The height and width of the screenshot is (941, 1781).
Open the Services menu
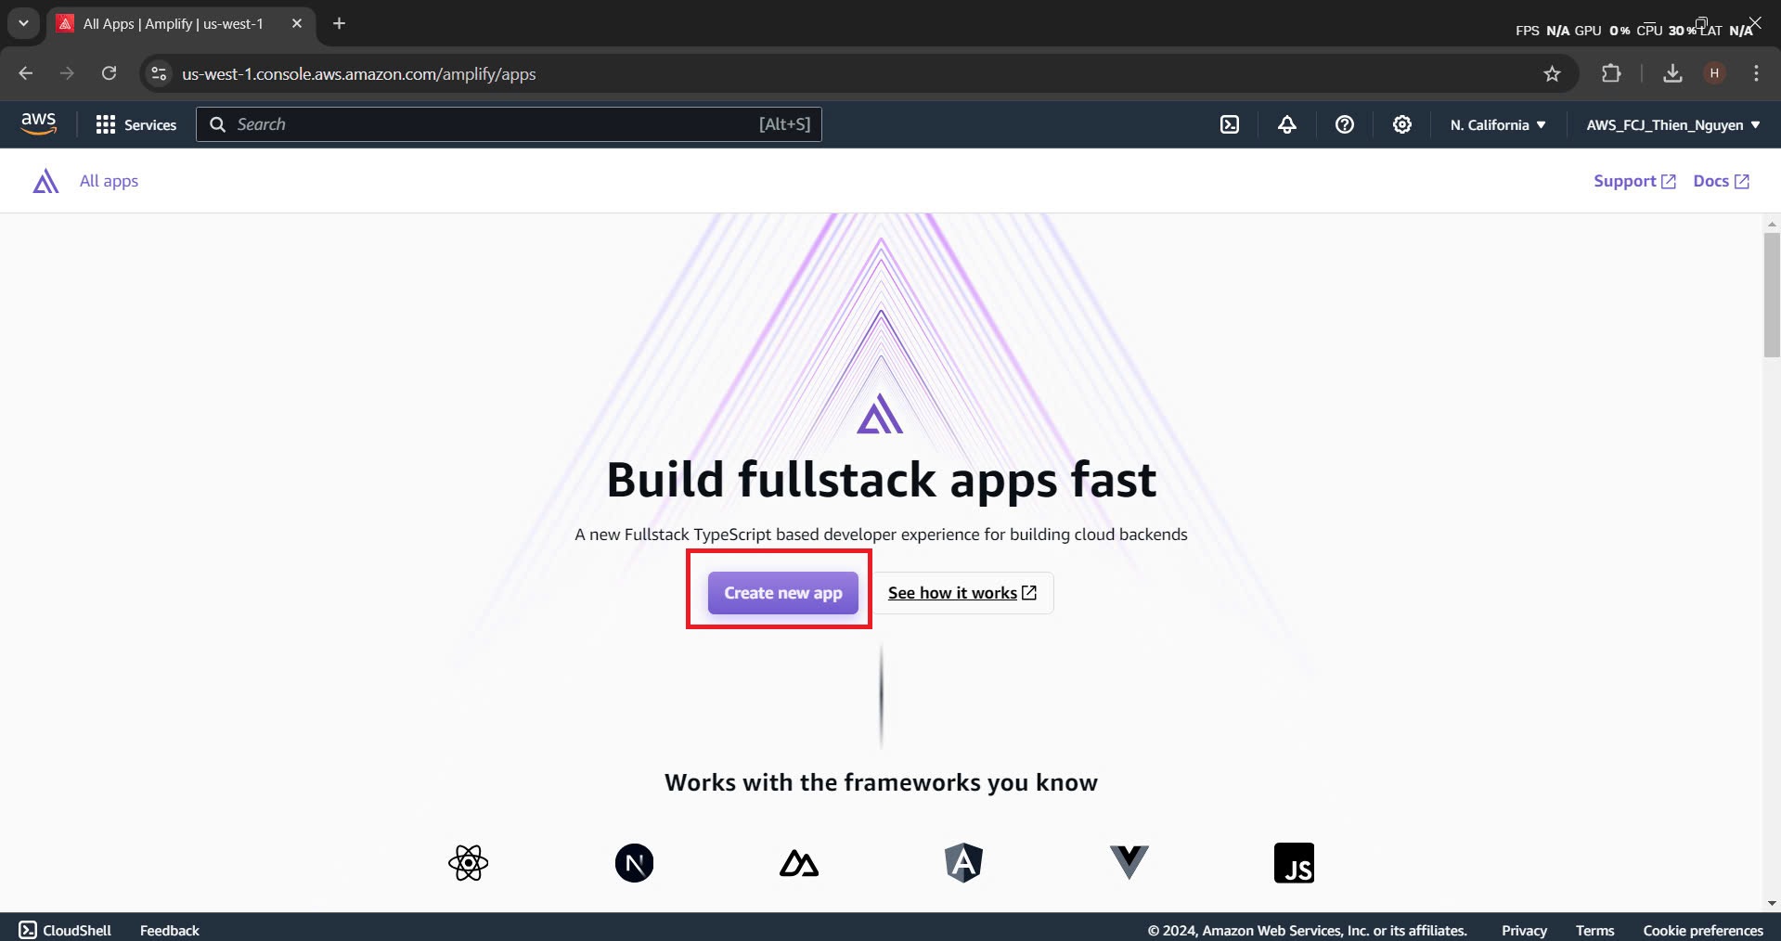click(136, 123)
